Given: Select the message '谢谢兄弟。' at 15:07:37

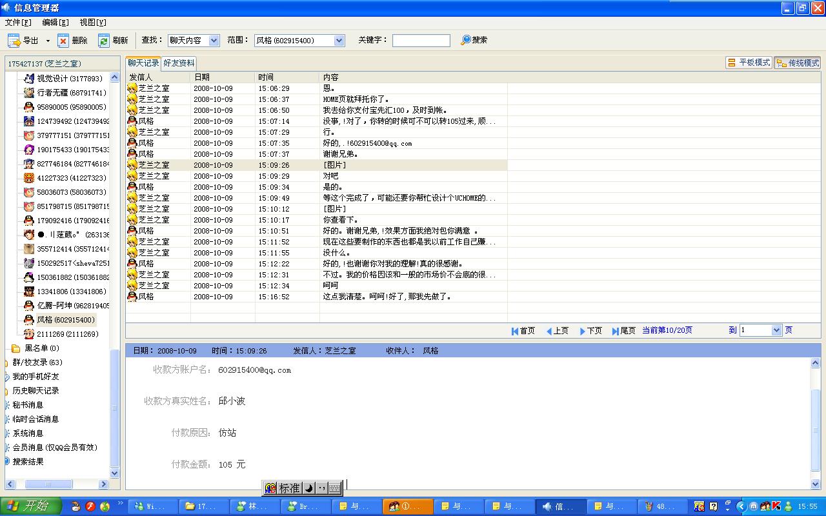Looking at the screenshot, I should [316, 154].
